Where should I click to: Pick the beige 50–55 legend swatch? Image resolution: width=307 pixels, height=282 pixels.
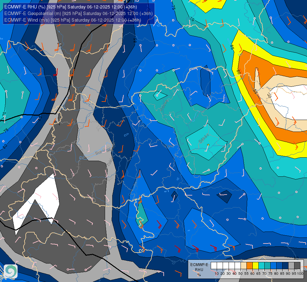[x=244, y=266]
